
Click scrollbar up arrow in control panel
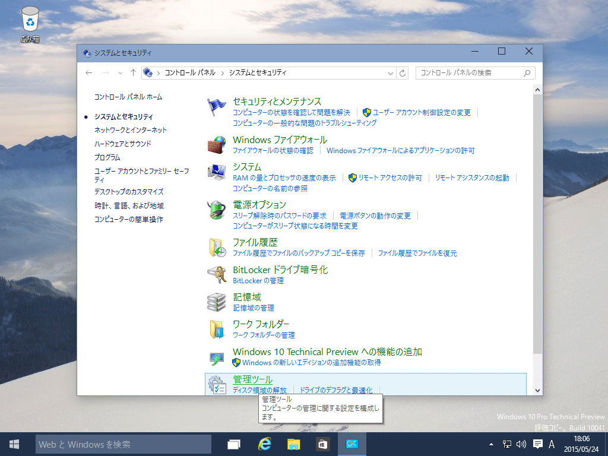coord(537,90)
